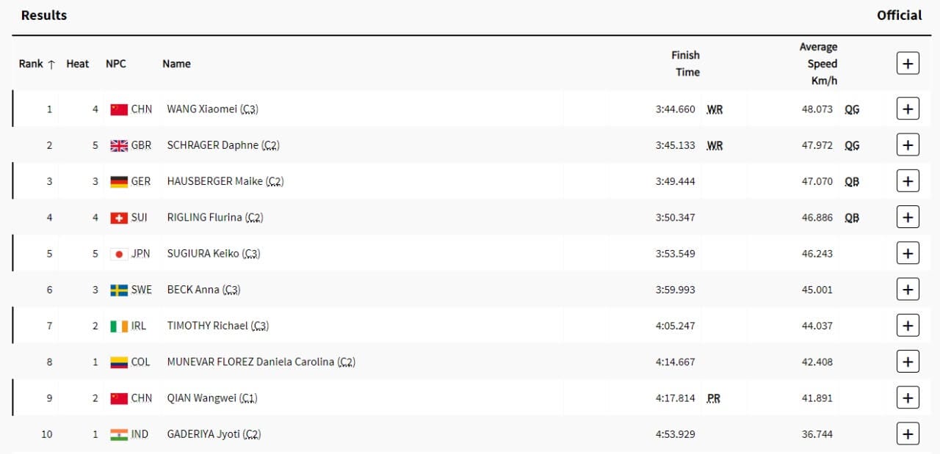The height and width of the screenshot is (454, 940).
Task: Click the China flag beside WANG Xiaomei
Action: click(119, 109)
